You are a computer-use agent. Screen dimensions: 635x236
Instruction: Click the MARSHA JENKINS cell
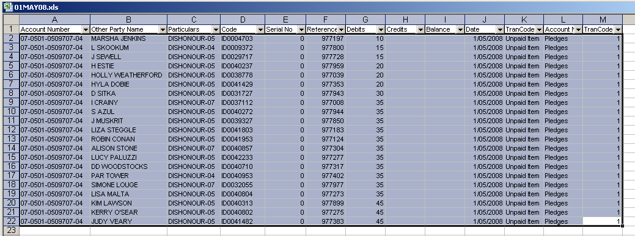point(129,38)
